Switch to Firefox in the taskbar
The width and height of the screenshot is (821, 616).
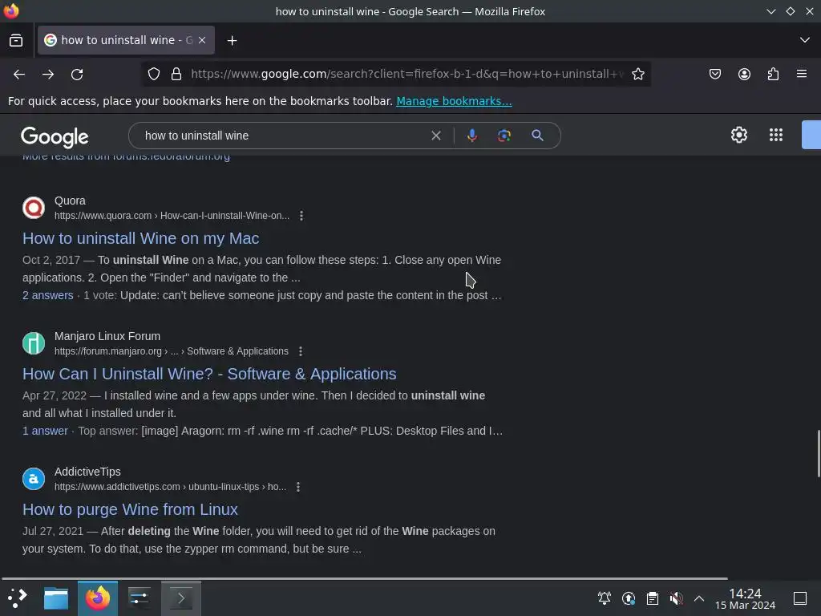[98, 598]
